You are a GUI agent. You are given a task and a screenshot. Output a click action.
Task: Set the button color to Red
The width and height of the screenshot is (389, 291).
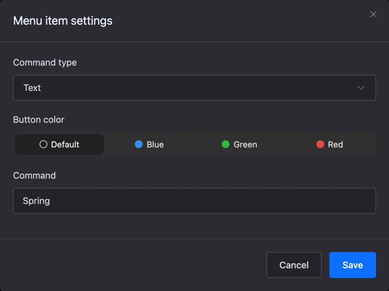[x=329, y=144]
